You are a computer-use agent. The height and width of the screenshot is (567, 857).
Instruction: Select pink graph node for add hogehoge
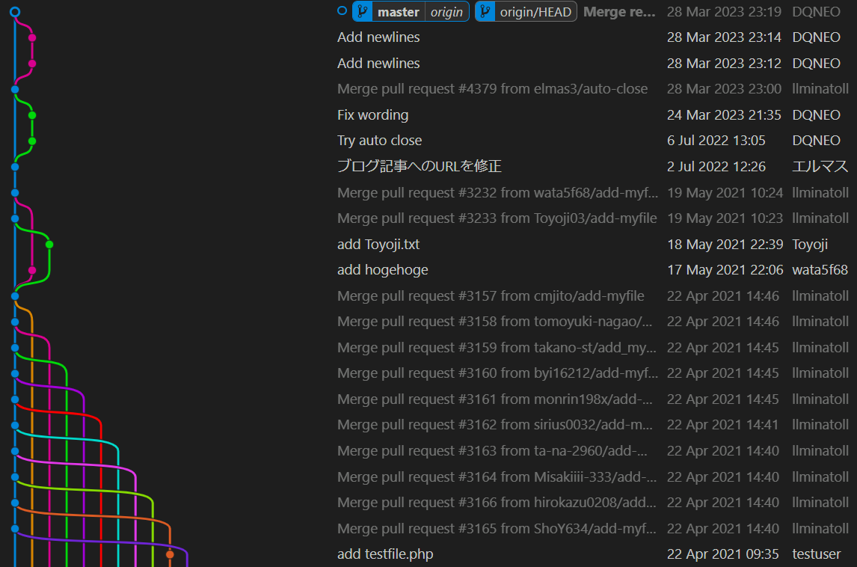coord(32,270)
